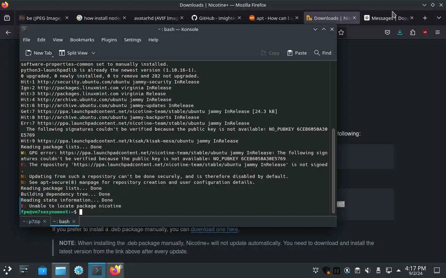Open the KDE application launcher
446x278 pixels.
click(8, 270)
